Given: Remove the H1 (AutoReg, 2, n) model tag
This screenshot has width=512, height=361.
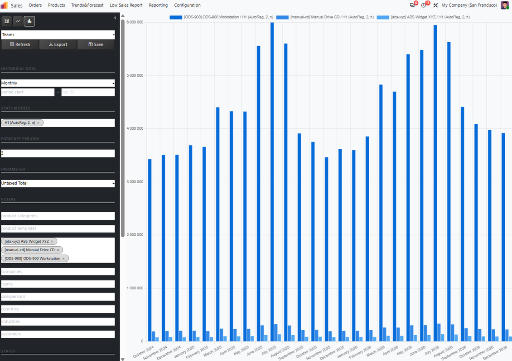Looking at the screenshot, I should coord(38,123).
